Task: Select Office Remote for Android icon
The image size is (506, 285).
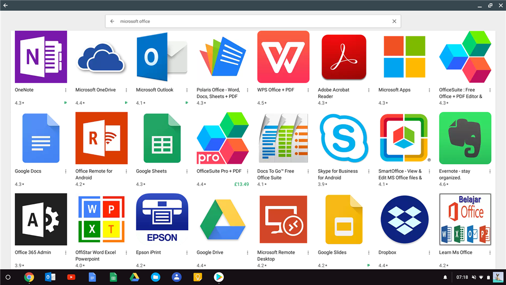Action: click(x=101, y=139)
